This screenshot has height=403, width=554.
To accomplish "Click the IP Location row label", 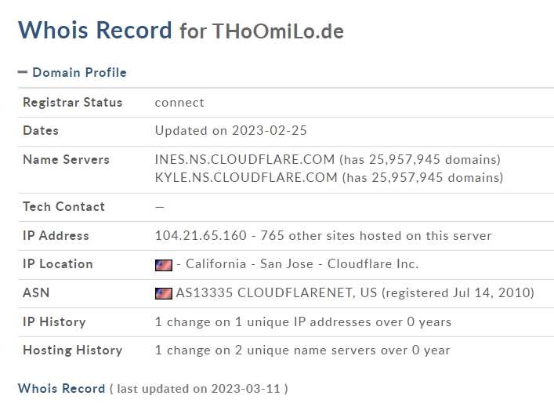I will tap(57, 263).
